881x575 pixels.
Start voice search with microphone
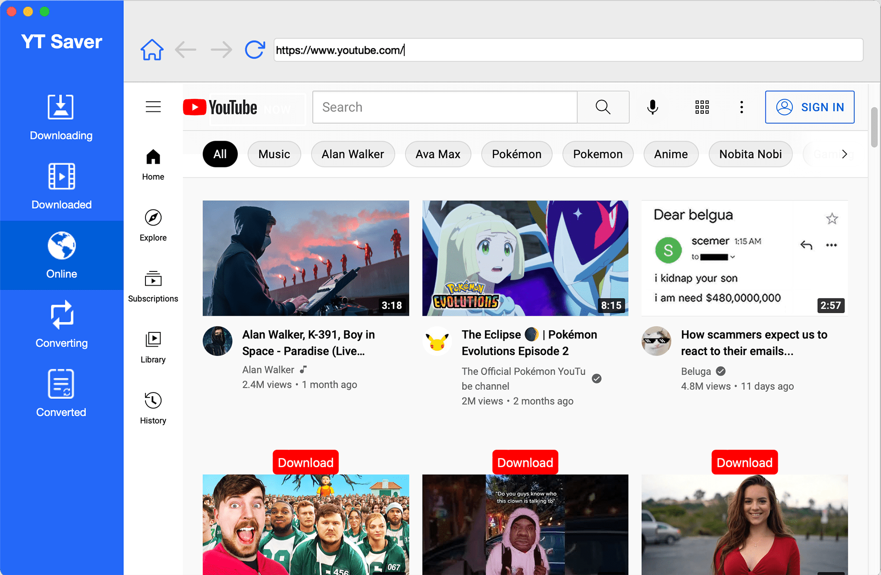tap(652, 107)
